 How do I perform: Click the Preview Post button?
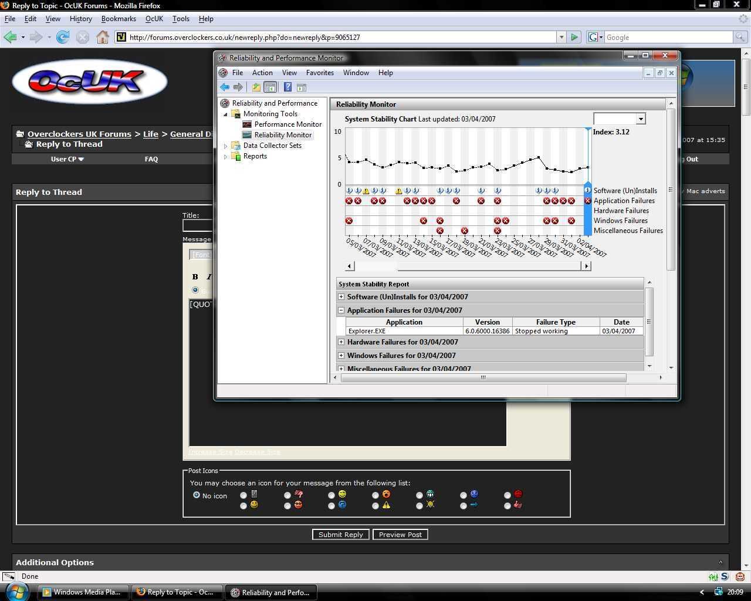click(x=400, y=535)
